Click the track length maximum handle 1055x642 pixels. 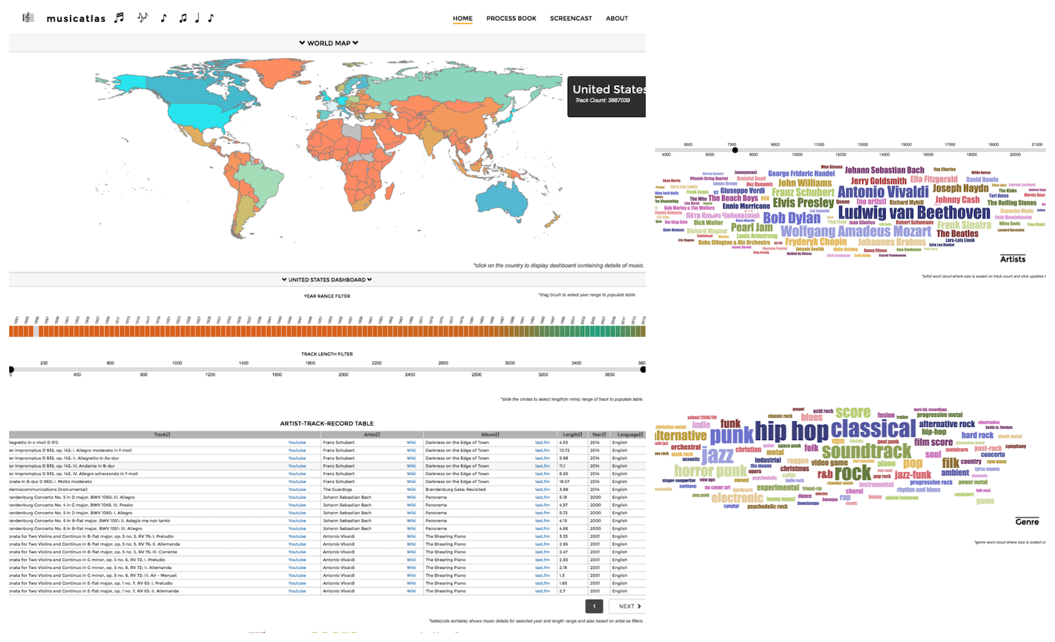coord(643,369)
